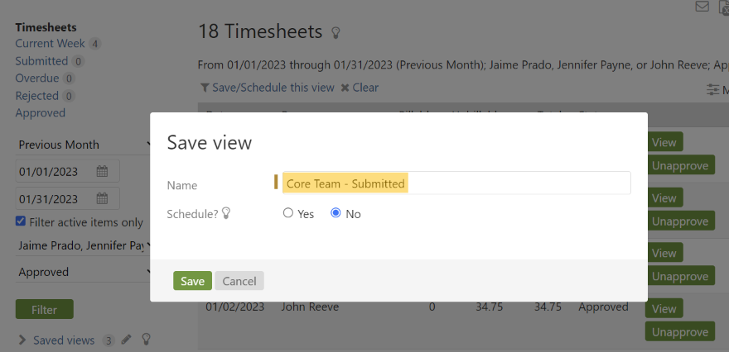Click the pencil edit icon for Saved views
Image resolution: width=729 pixels, height=352 pixels.
(x=127, y=340)
